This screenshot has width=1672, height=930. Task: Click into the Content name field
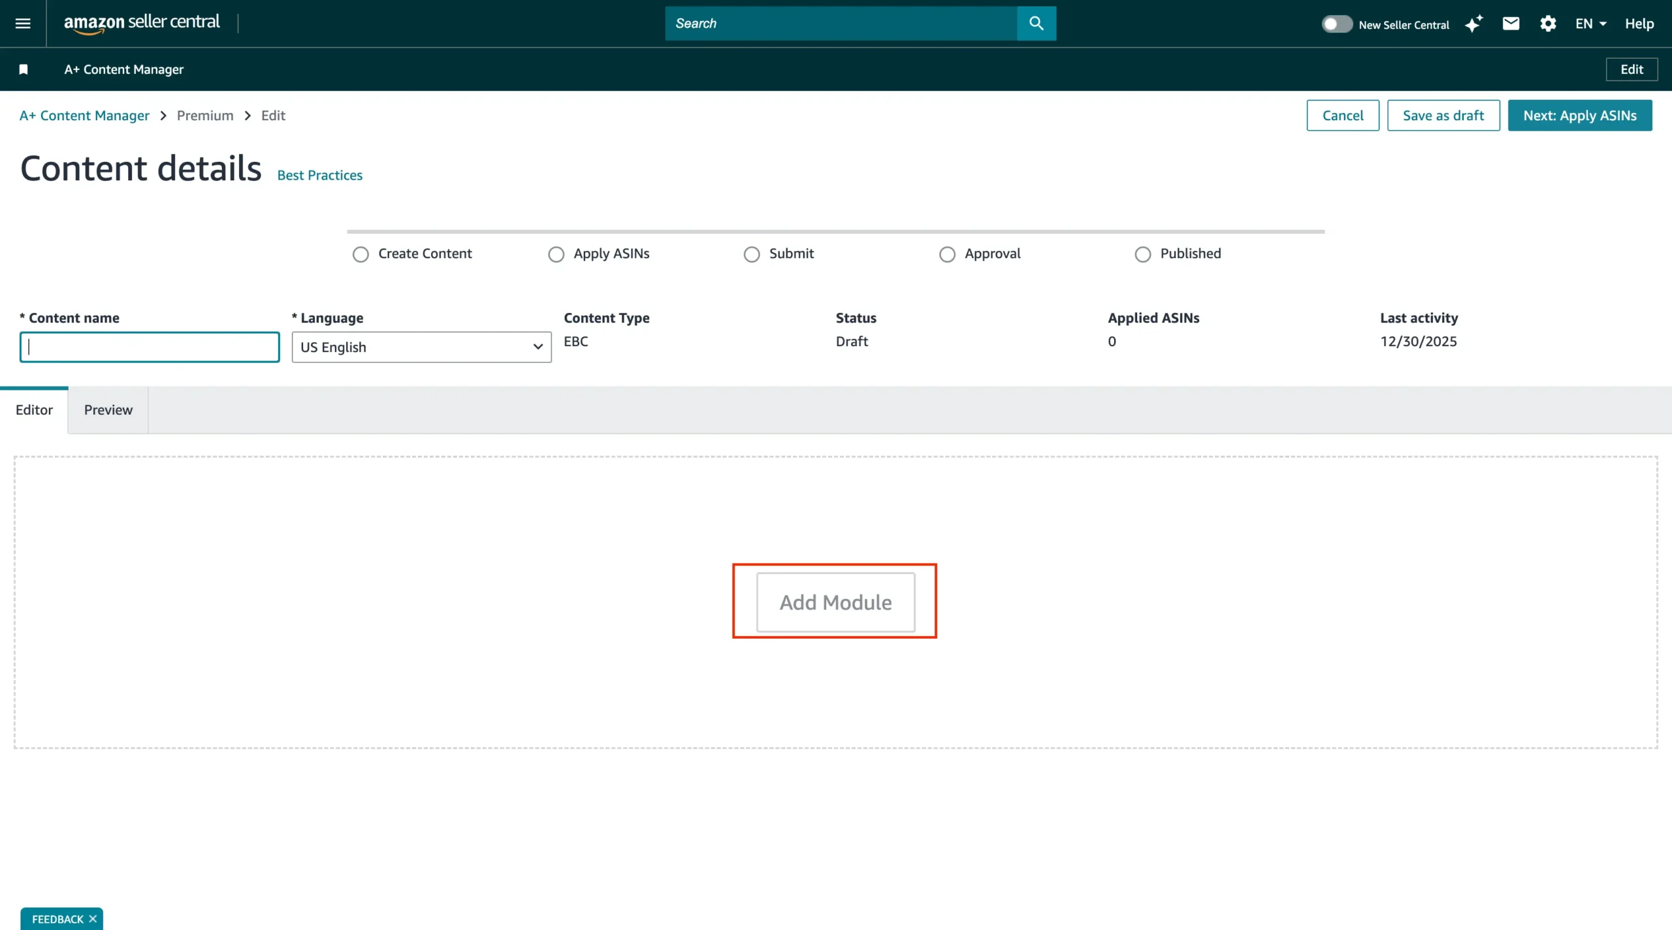(150, 347)
